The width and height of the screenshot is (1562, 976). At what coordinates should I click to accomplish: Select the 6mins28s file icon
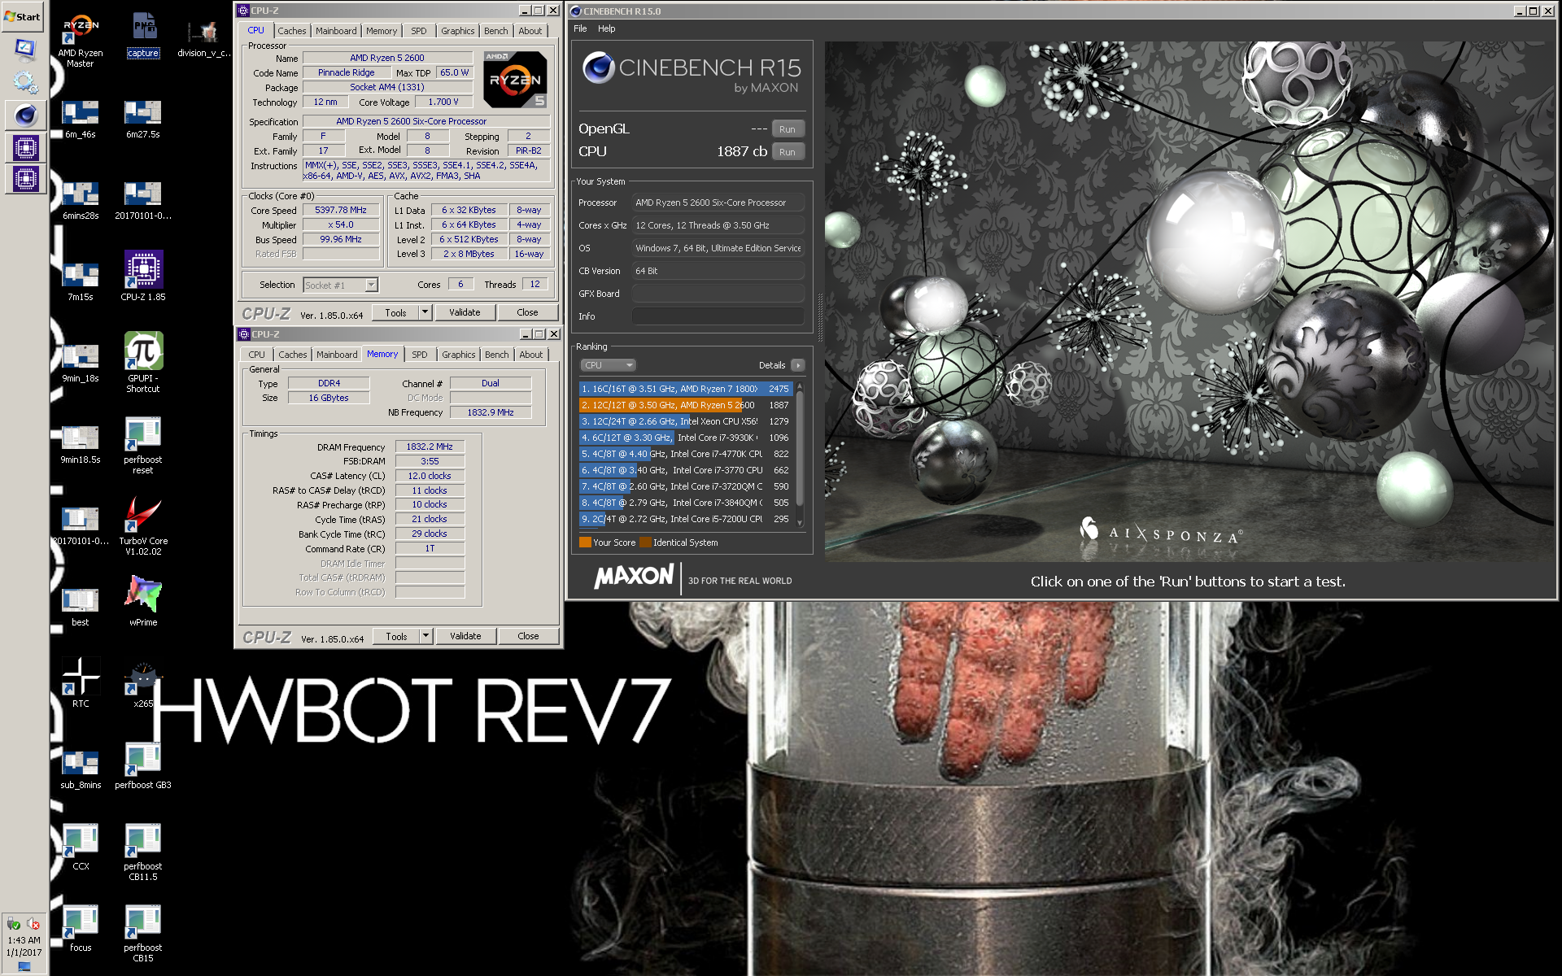pyautogui.click(x=80, y=200)
